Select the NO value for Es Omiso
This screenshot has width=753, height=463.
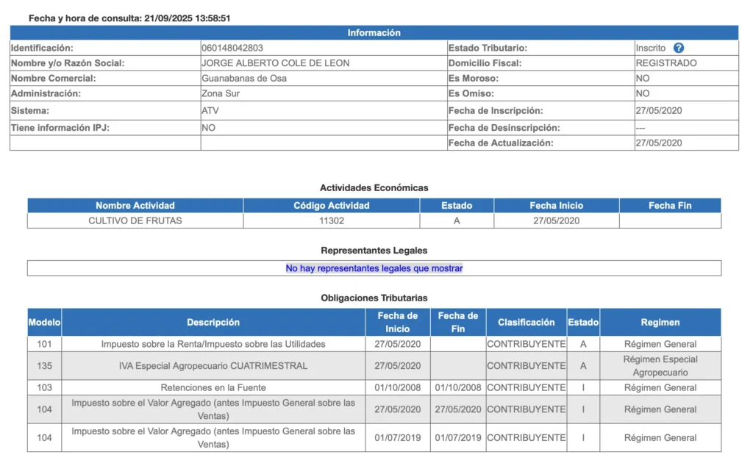(643, 93)
